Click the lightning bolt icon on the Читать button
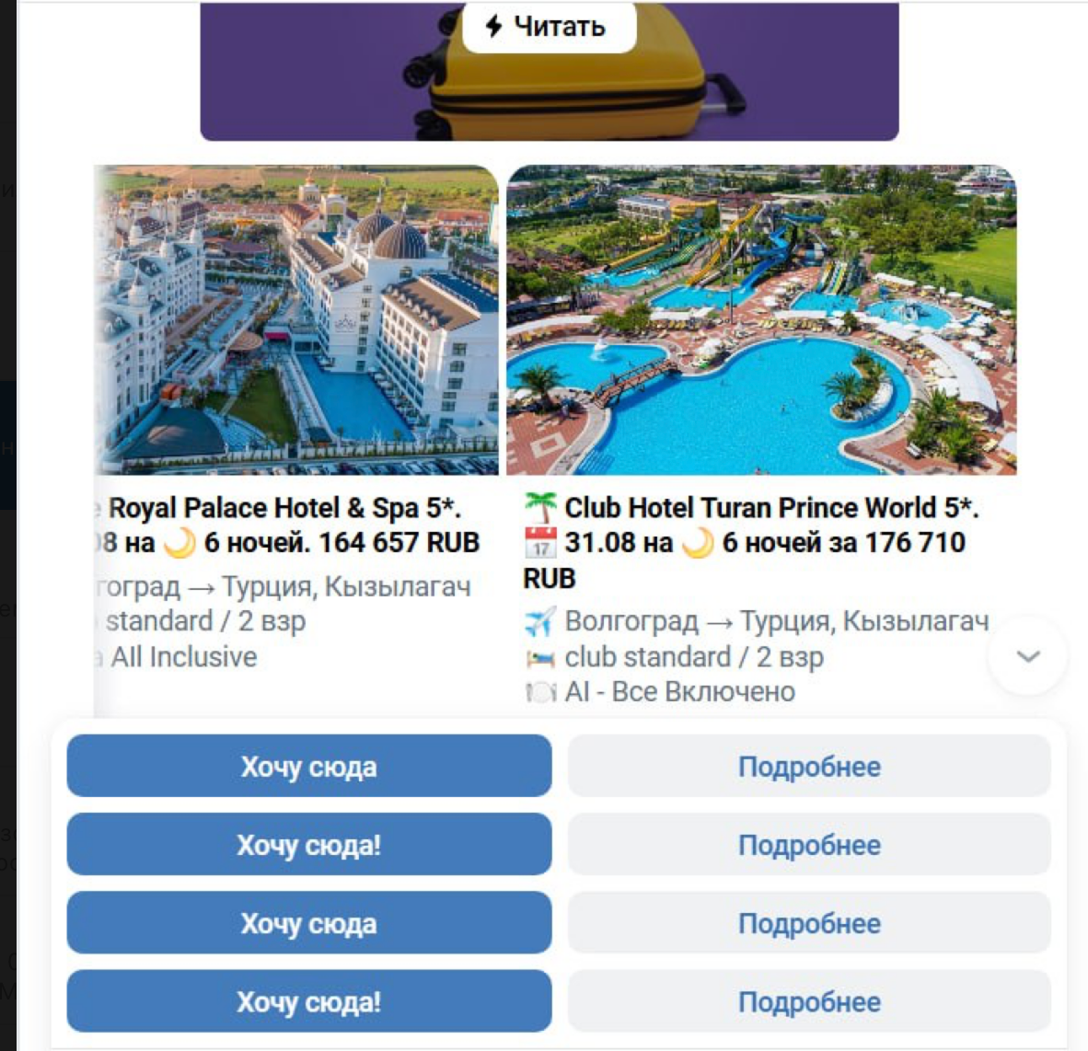The image size is (1088, 1051). (x=493, y=27)
